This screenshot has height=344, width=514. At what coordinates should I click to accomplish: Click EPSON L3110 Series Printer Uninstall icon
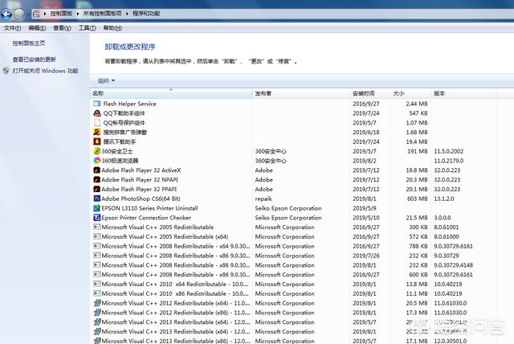click(96, 208)
